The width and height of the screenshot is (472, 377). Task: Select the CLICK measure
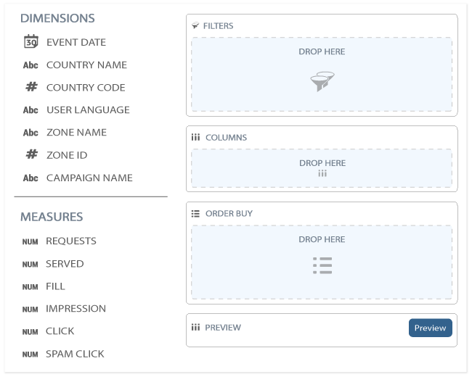[x=60, y=331]
